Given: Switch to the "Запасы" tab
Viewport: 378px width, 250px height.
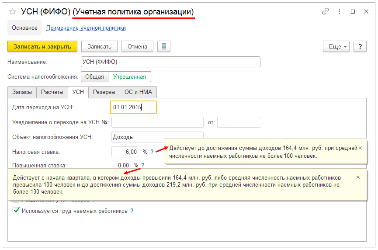Looking at the screenshot, I should tap(22, 92).
